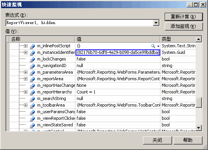Click the m_instanceIdentifier field icon

(x=32, y=53)
